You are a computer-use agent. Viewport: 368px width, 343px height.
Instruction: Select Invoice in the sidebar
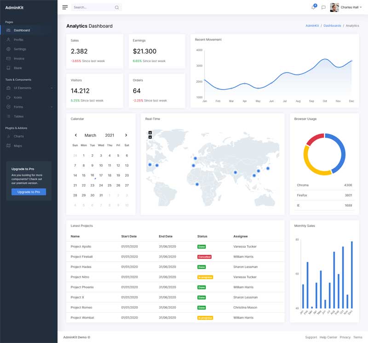19,58
